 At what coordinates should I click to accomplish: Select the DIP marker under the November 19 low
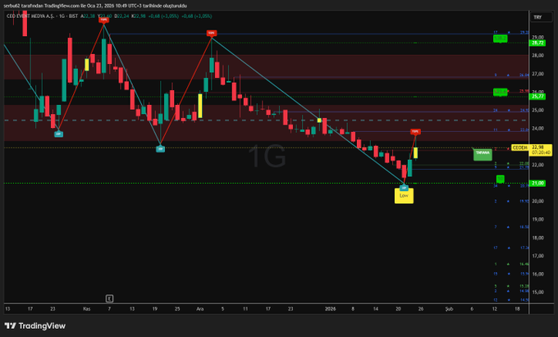point(161,149)
